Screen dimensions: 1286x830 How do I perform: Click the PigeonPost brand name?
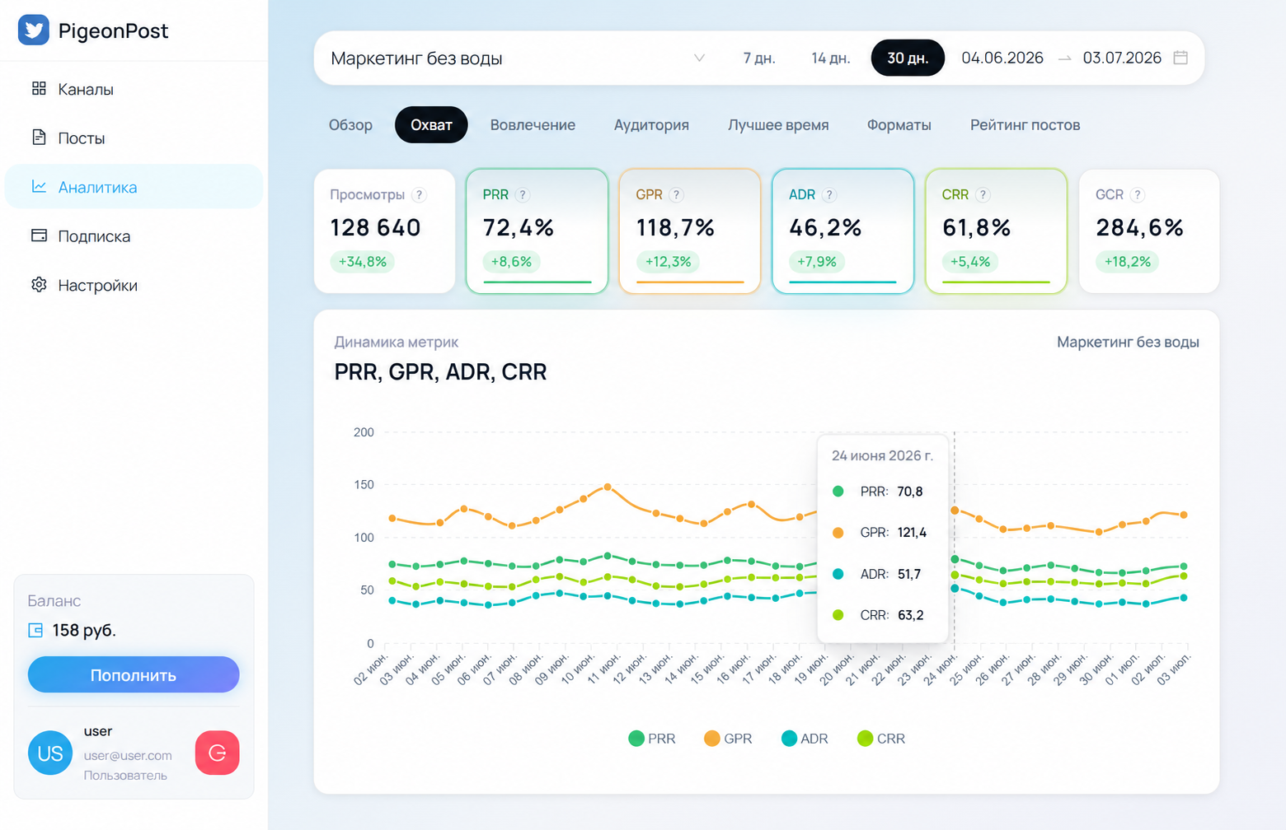pos(113,30)
